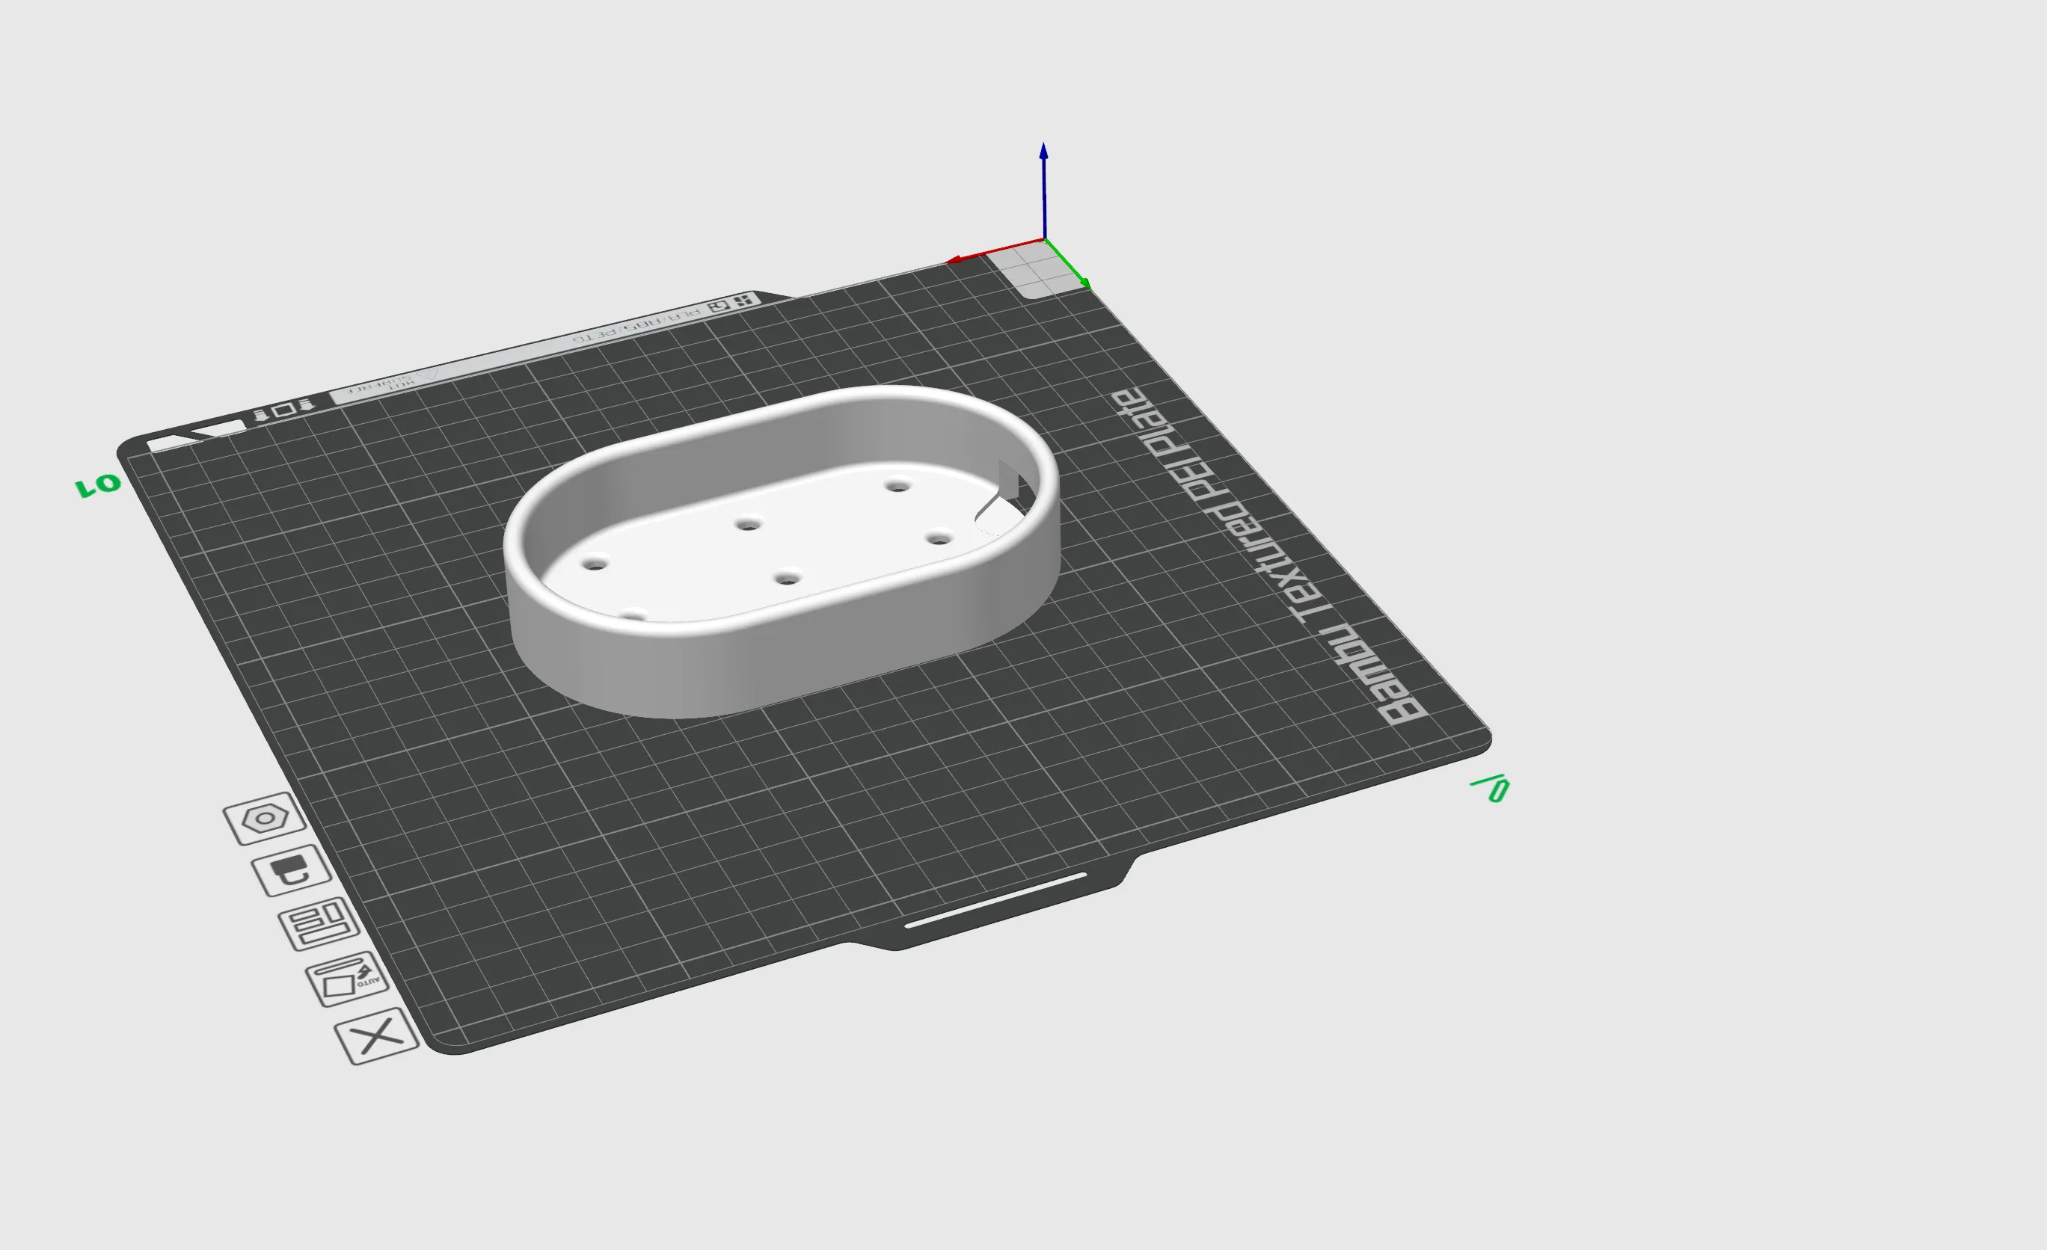Screen dimensions: 2047x1250
Task: Trigger auto-arrange using the AUTO plate icon
Action: (x=347, y=981)
